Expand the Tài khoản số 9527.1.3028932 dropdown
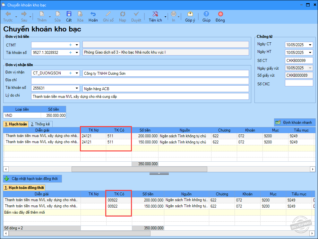Screen dimensions: 318x239 coord(77,53)
